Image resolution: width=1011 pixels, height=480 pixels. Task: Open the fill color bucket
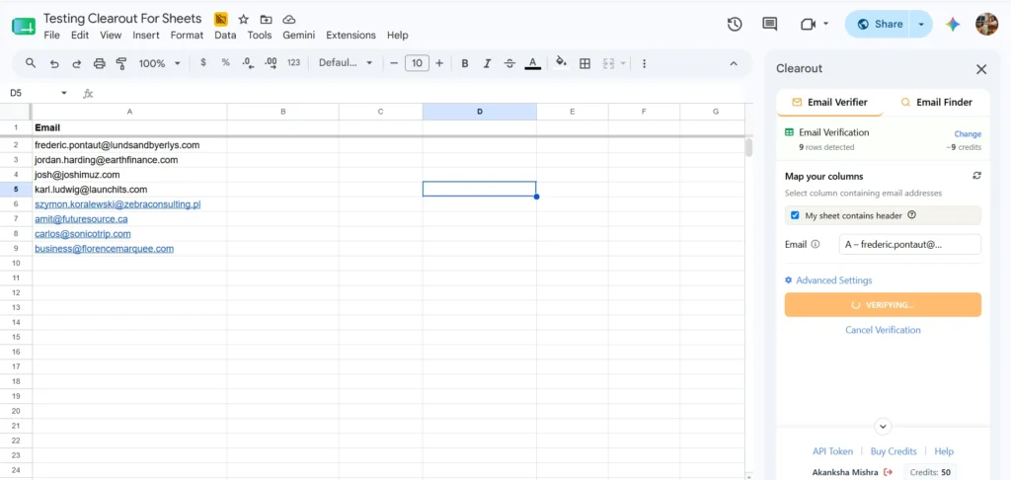click(561, 62)
